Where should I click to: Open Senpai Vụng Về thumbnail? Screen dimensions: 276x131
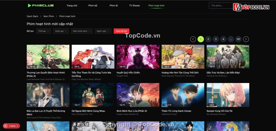[x=228, y=95]
